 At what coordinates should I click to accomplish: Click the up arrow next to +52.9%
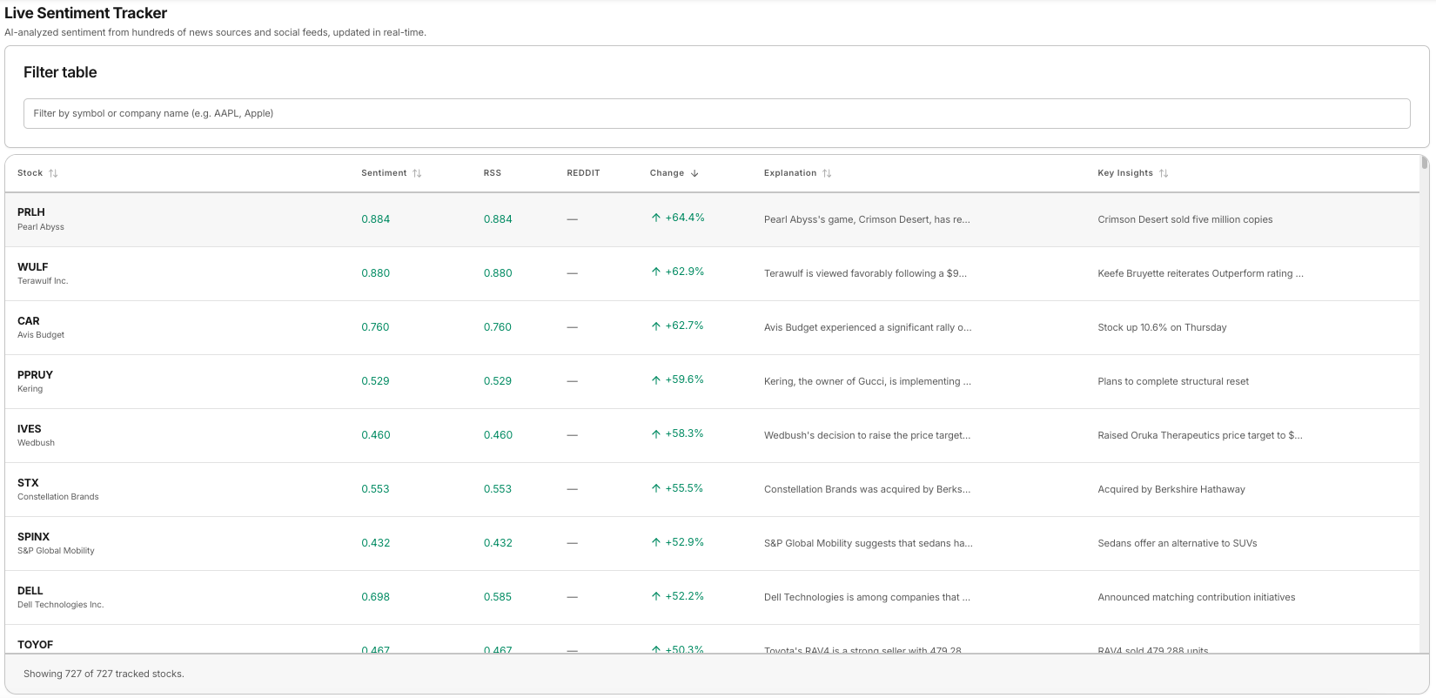point(656,542)
